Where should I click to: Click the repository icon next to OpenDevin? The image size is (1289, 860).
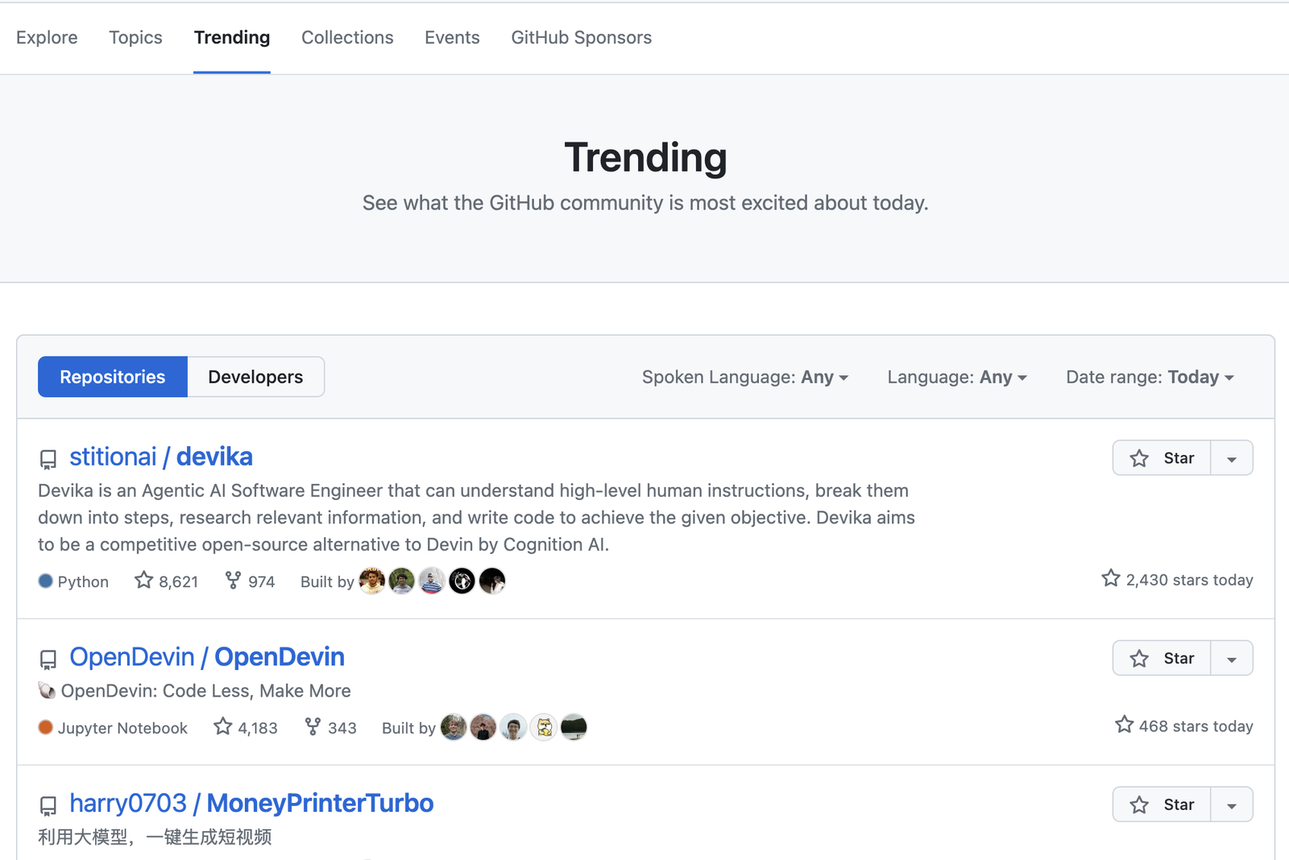click(48, 660)
